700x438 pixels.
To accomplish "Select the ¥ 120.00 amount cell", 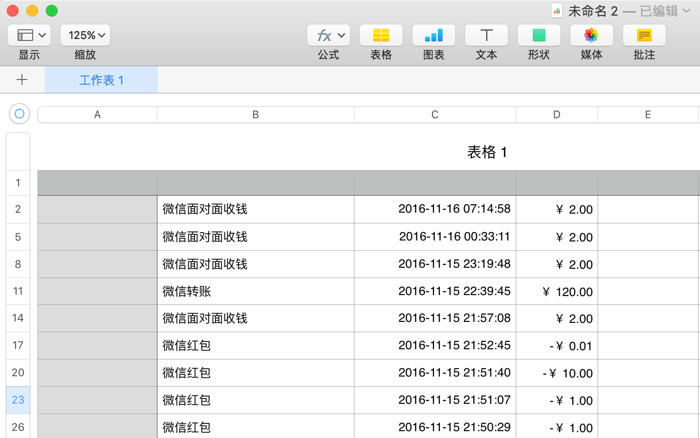I will click(x=557, y=291).
